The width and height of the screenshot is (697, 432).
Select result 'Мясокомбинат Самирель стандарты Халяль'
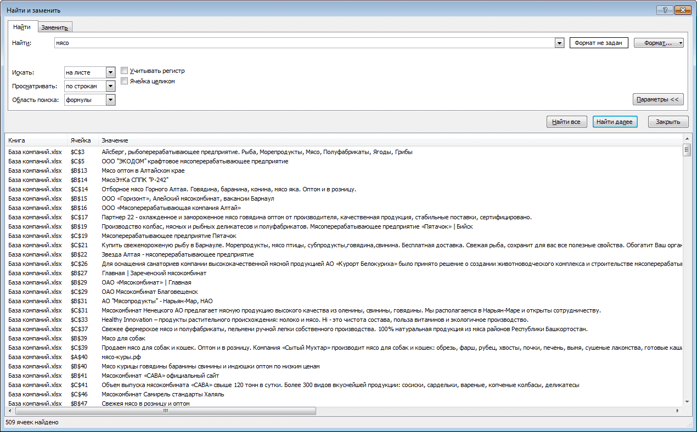pyautogui.click(x=344, y=394)
